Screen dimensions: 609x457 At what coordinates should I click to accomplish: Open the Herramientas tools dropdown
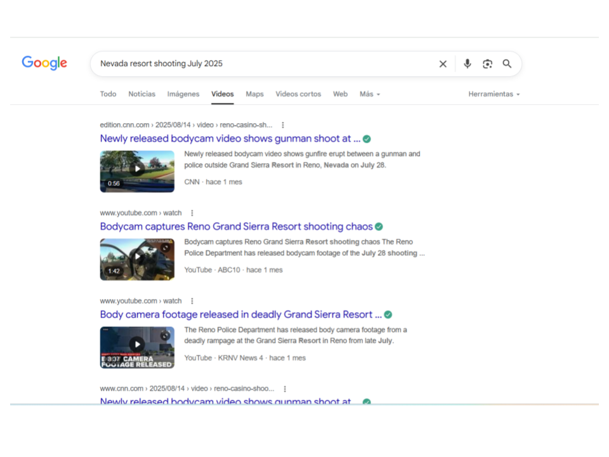[x=494, y=94]
